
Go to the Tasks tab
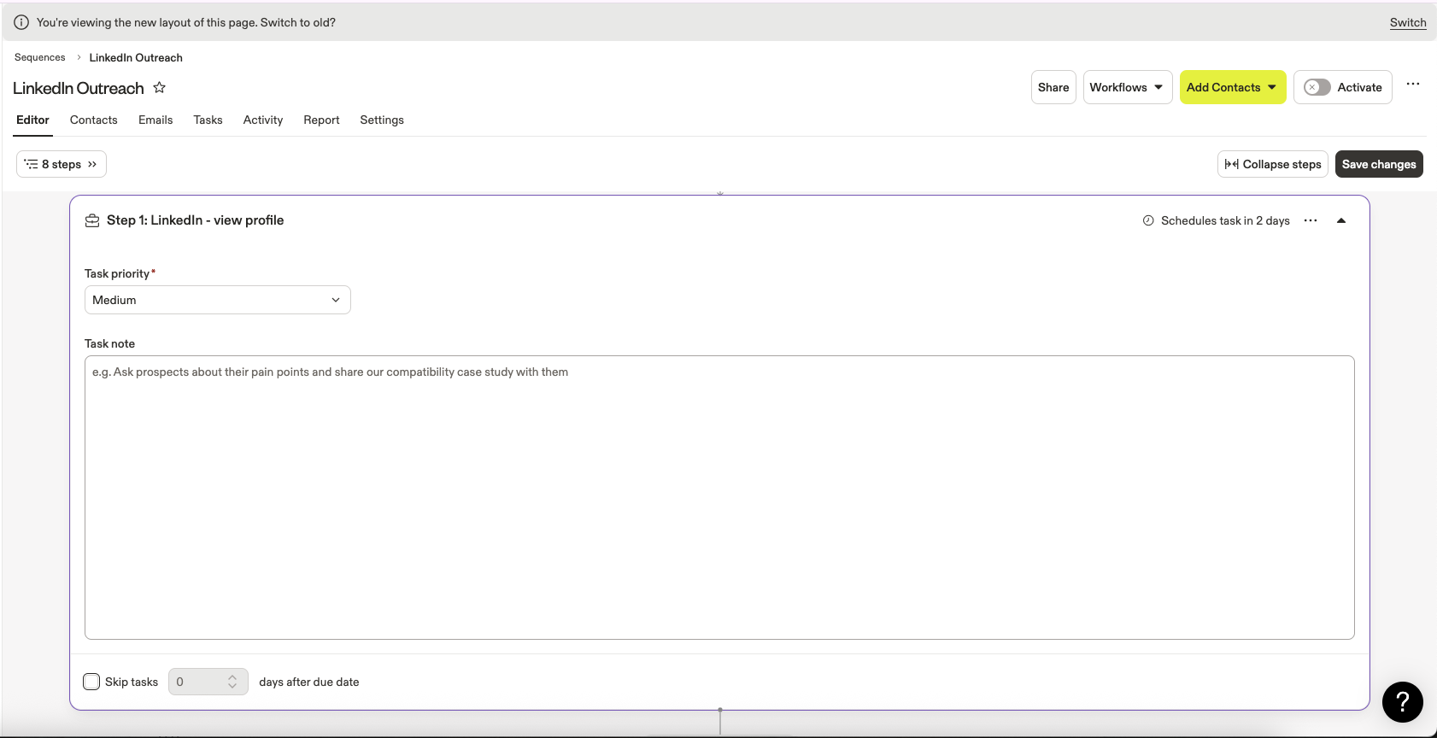208,120
